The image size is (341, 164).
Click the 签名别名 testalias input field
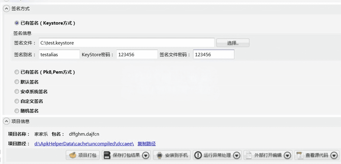(59, 55)
